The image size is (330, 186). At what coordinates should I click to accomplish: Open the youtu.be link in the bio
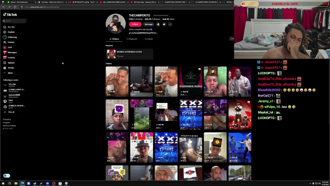144,33
